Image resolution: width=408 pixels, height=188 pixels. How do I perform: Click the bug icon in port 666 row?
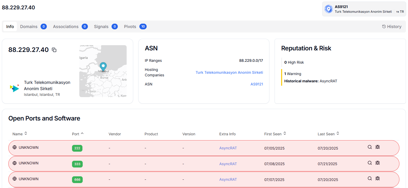(x=378, y=178)
